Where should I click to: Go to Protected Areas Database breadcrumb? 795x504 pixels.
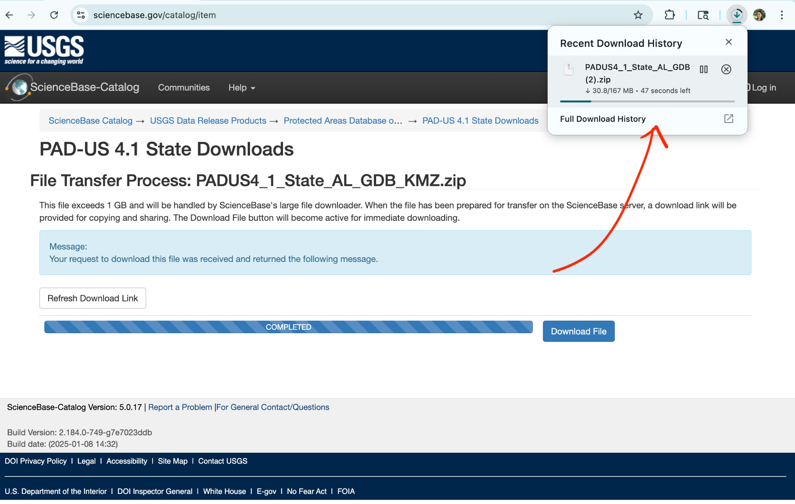(x=343, y=121)
